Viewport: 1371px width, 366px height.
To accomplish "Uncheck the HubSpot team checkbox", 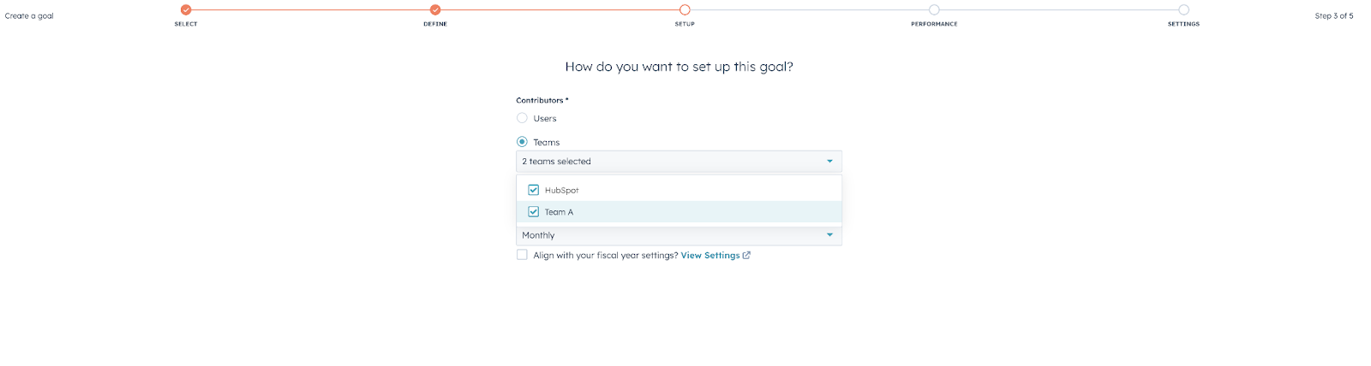I will click(533, 190).
